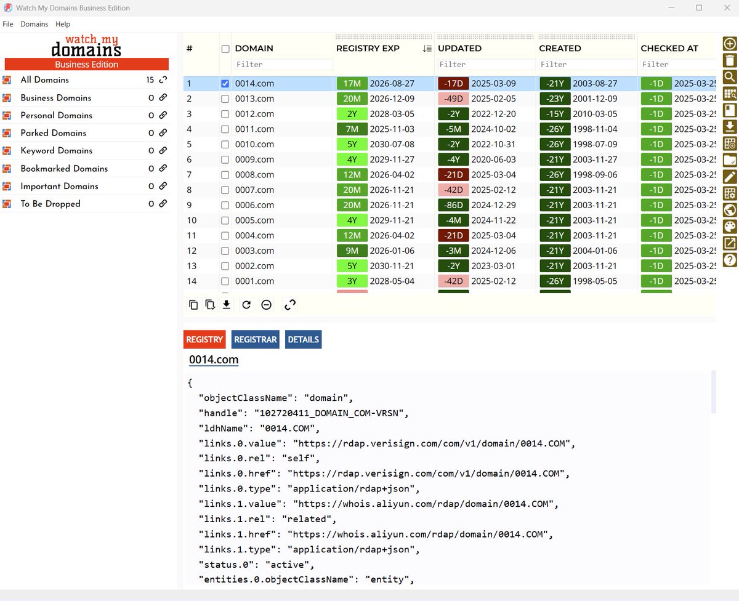Switch to the DETAILS tab
The image size is (739, 601).
tap(303, 339)
